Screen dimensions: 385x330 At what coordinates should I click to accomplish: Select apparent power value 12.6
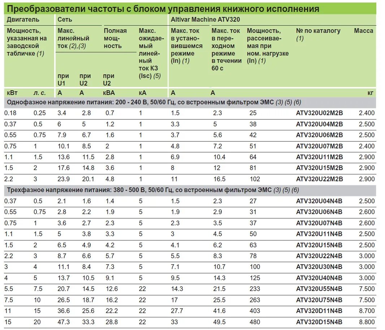(x=112, y=289)
